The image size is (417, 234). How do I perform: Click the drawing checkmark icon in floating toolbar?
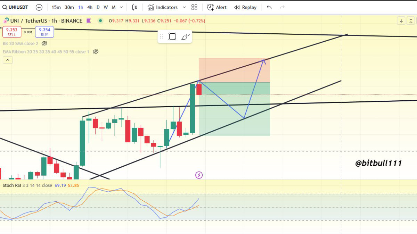[185, 36]
